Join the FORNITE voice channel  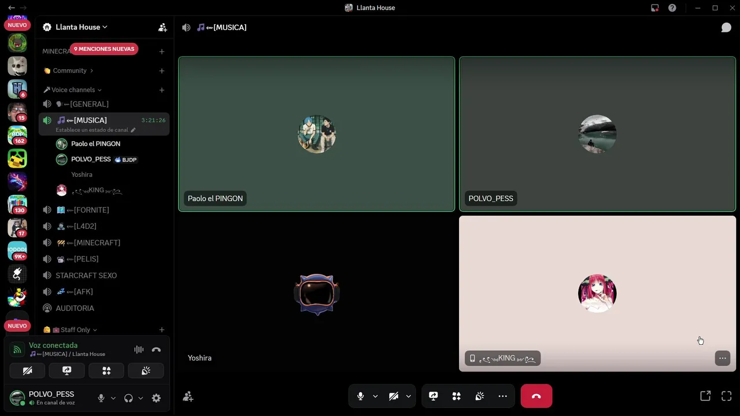point(104,210)
